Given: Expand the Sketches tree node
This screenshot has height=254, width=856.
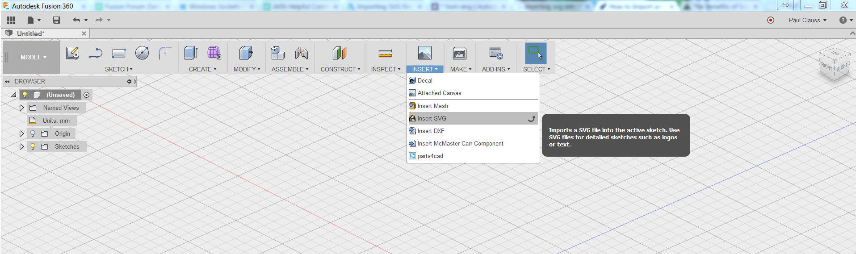Looking at the screenshot, I should tap(21, 146).
